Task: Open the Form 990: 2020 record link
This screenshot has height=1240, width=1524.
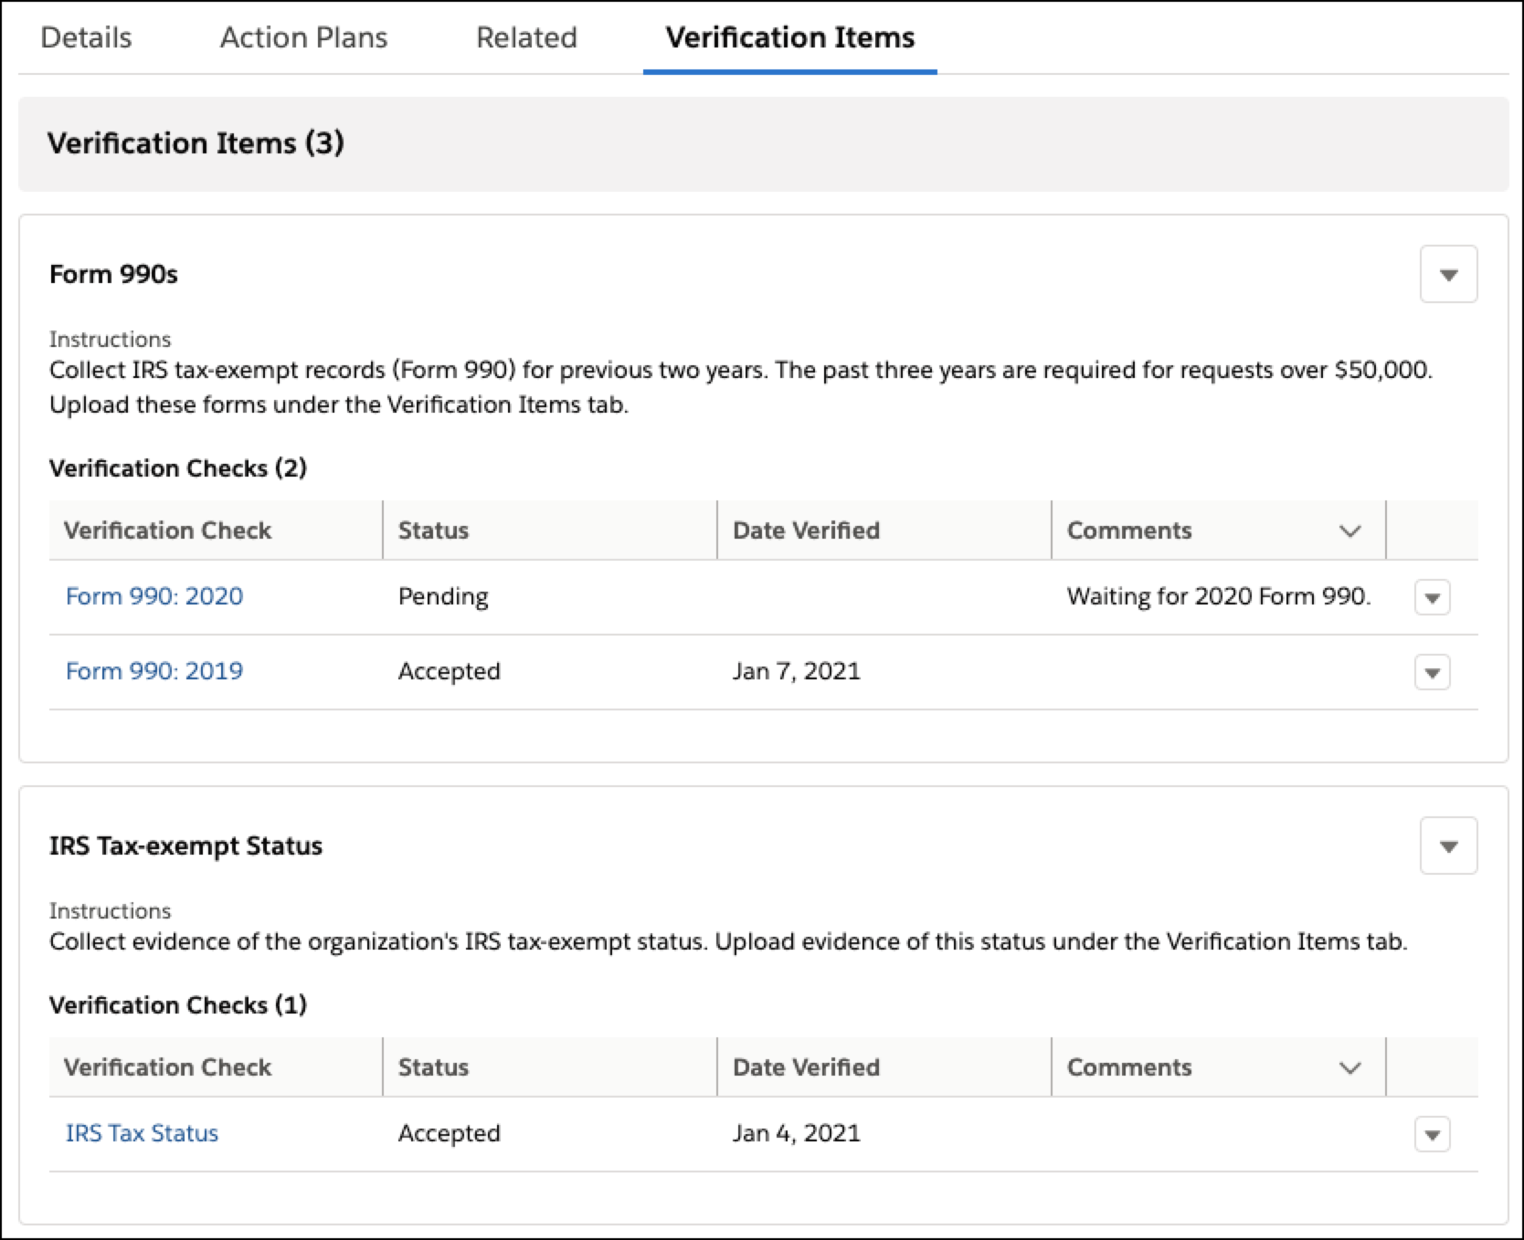Action: click(x=153, y=596)
